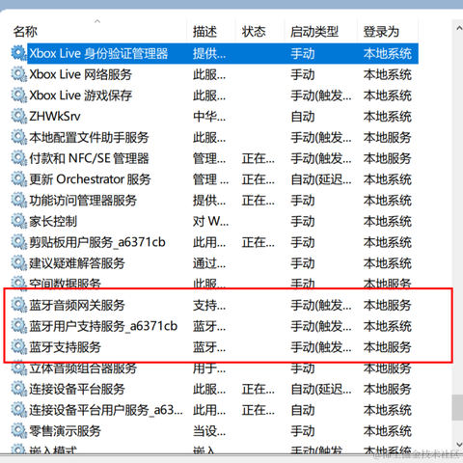Select the 功能访问管理器服务 entry
Screen dimensions: 463x463
[x=83, y=201]
